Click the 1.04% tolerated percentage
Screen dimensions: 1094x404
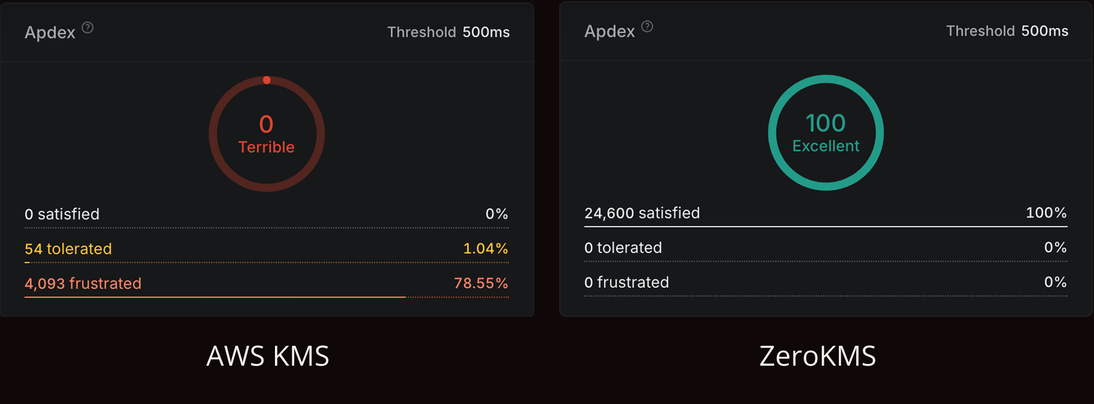[485, 248]
